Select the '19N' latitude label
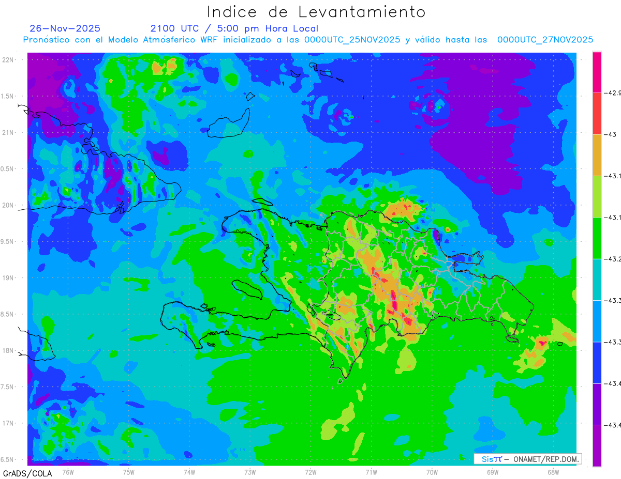This screenshot has width=621, height=479. tap(8, 278)
